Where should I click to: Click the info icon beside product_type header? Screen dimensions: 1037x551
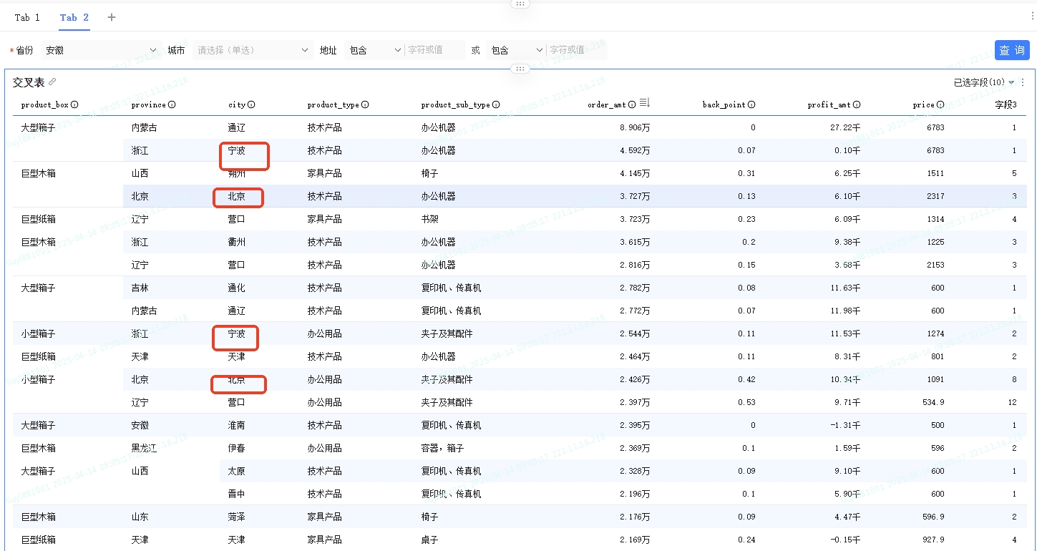tap(365, 104)
